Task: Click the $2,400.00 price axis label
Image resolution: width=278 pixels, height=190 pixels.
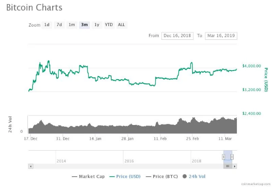Action: 251,114
